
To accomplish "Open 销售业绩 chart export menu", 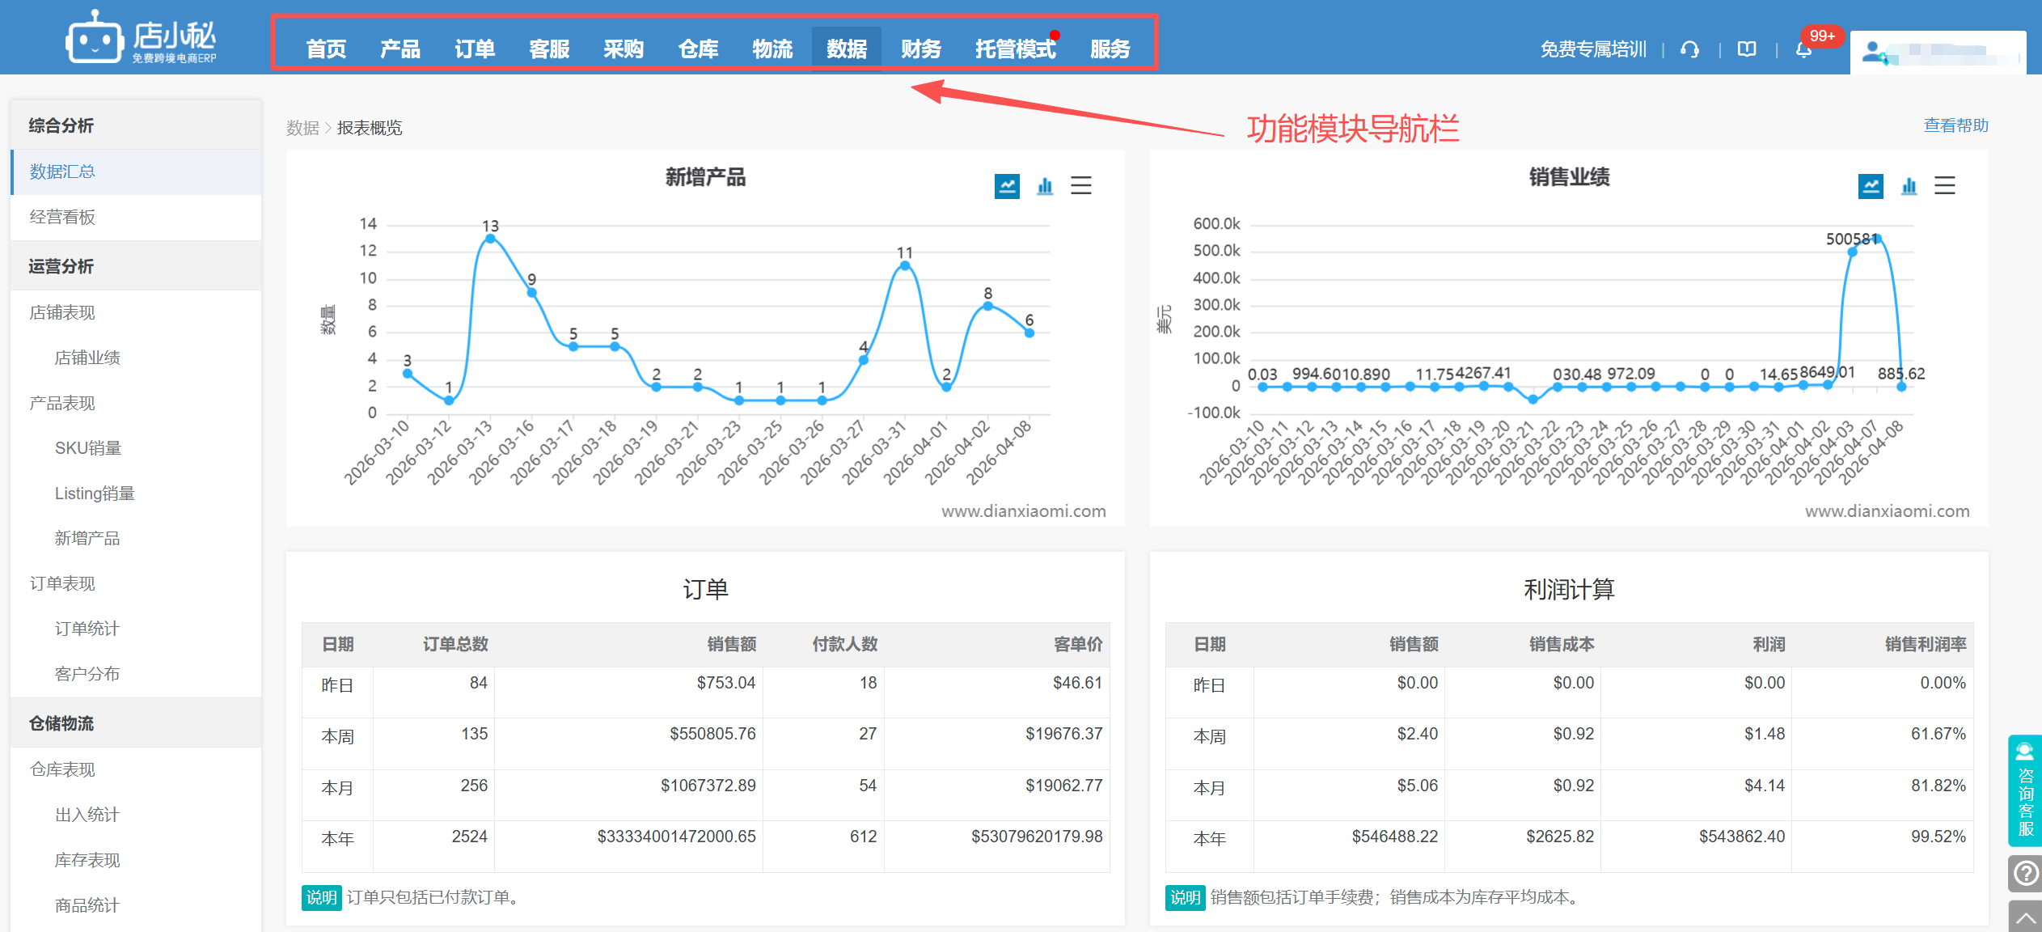I will (1945, 186).
